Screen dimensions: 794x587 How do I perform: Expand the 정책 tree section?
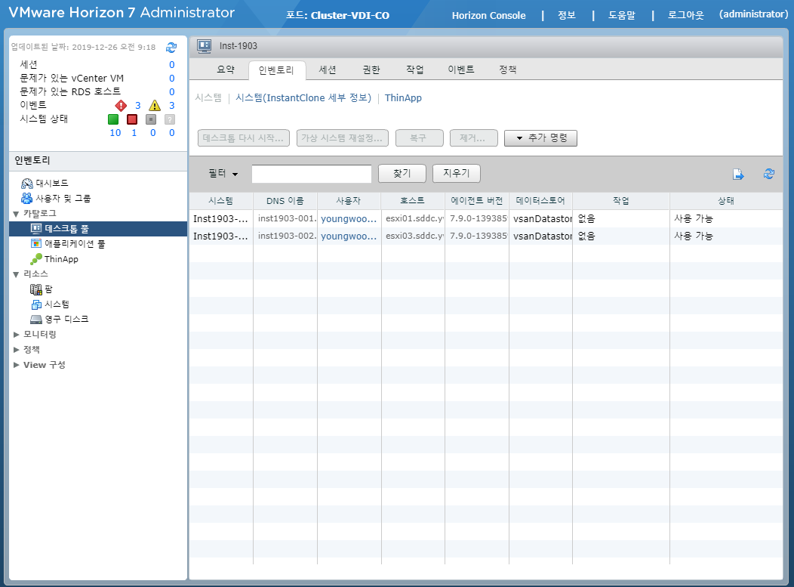pyautogui.click(x=16, y=350)
